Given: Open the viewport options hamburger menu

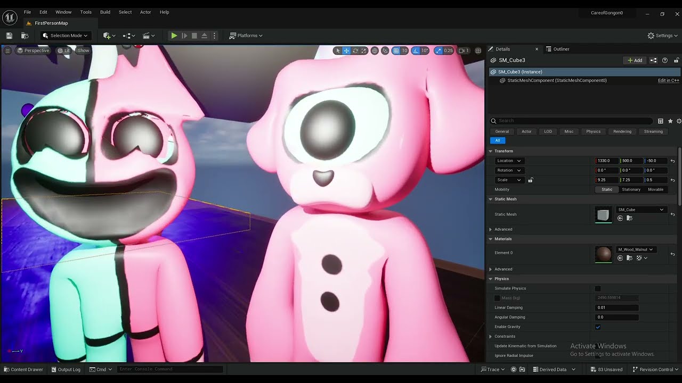Looking at the screenshot, I should tap(7, 51).
